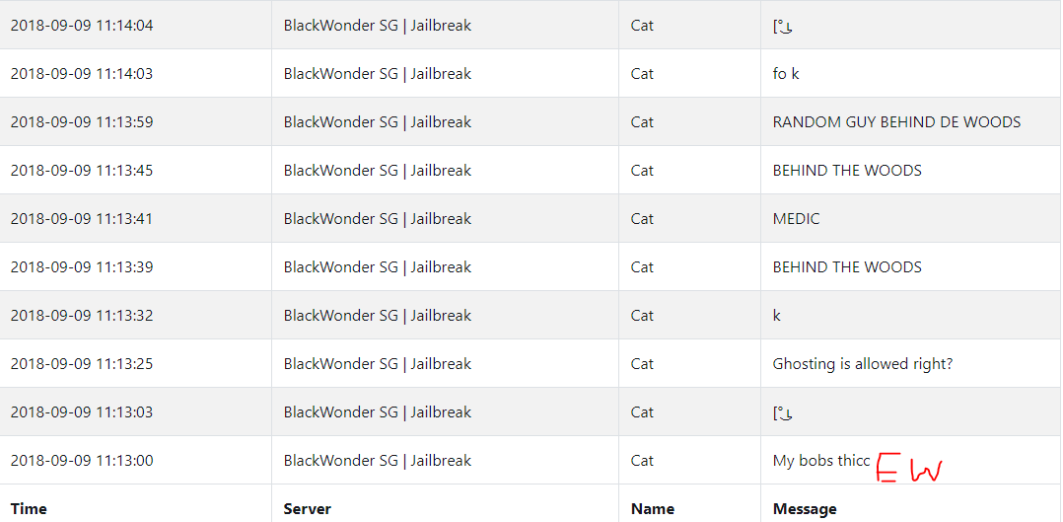Select the single 'k' message at 11:13:32
The height and width of the screenshot is (522, 1063).
777,316
